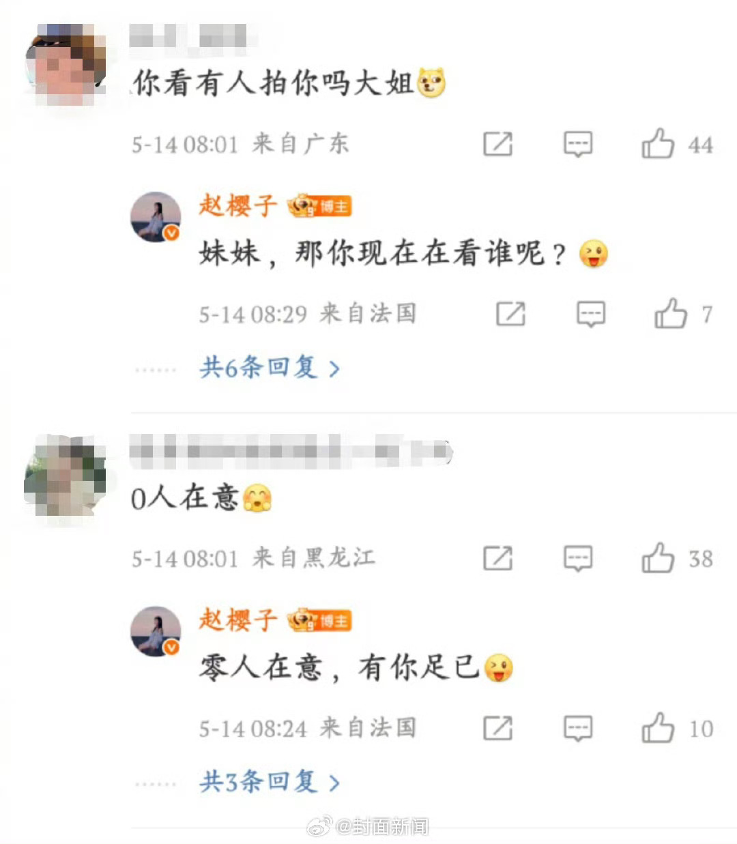View first commenter's blurred avatar
Image resolution: width=737 pixels, height=844 pixels.
pos(66,64)
